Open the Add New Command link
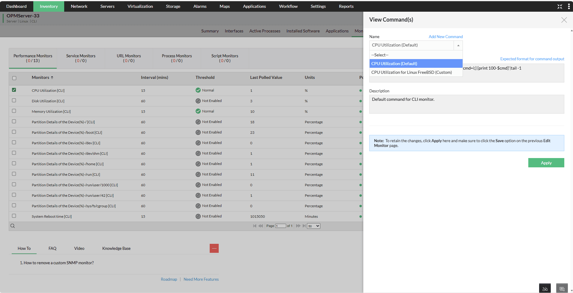This screenshot has height=293, width=573. pos(445,36)
